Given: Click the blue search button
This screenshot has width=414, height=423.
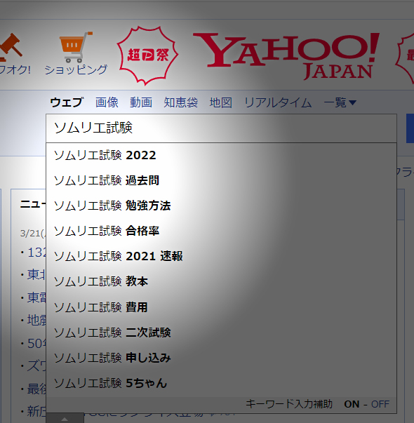Looking at the screenshot, I should tap(410, 128).
